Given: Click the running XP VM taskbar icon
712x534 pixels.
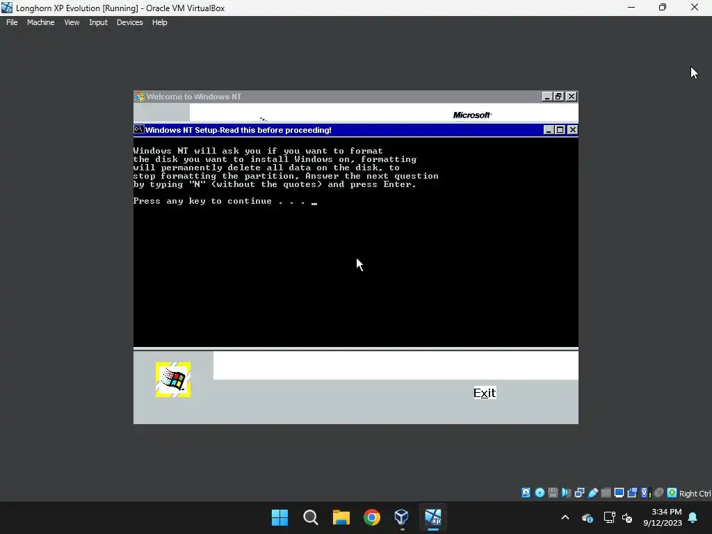Looking at the screenshot, I should 432,517.
